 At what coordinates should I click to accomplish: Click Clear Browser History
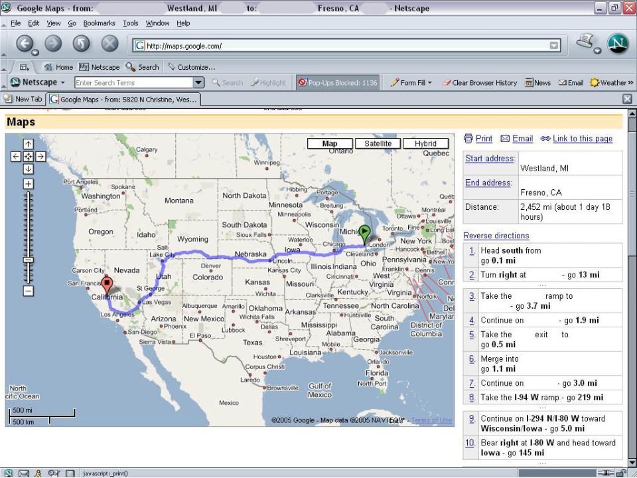(479, 82)
